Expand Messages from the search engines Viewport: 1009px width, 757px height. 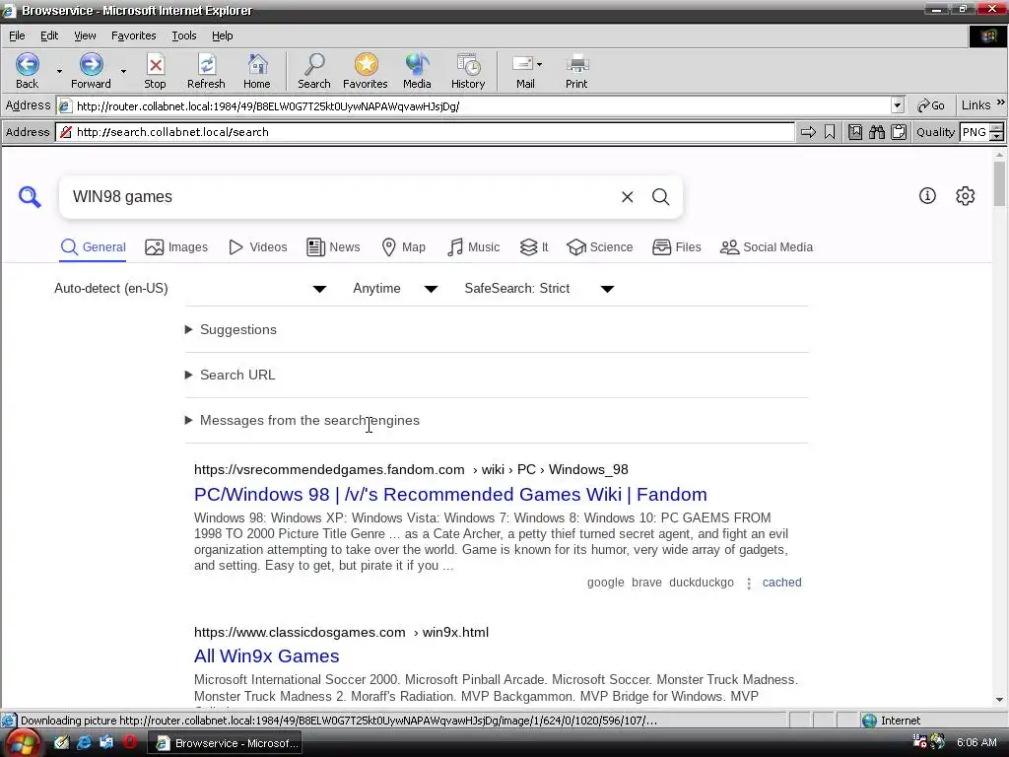[x=303, y=420]
